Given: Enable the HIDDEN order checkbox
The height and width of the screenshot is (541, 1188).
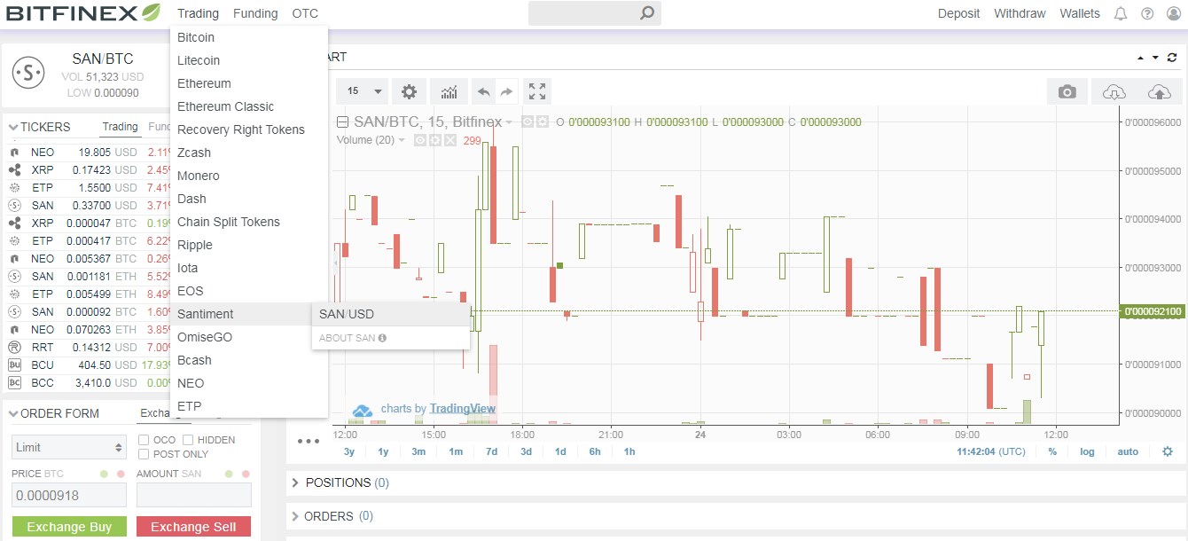Looking at the screenshot, I should click(x=187, y=440).
